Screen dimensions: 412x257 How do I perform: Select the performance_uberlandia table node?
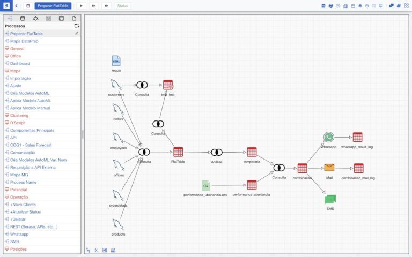point(252,185)
